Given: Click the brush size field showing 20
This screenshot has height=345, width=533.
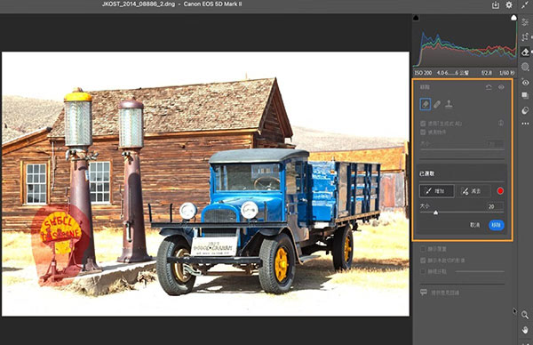Looking at the screenshot, I should (496, 206).
